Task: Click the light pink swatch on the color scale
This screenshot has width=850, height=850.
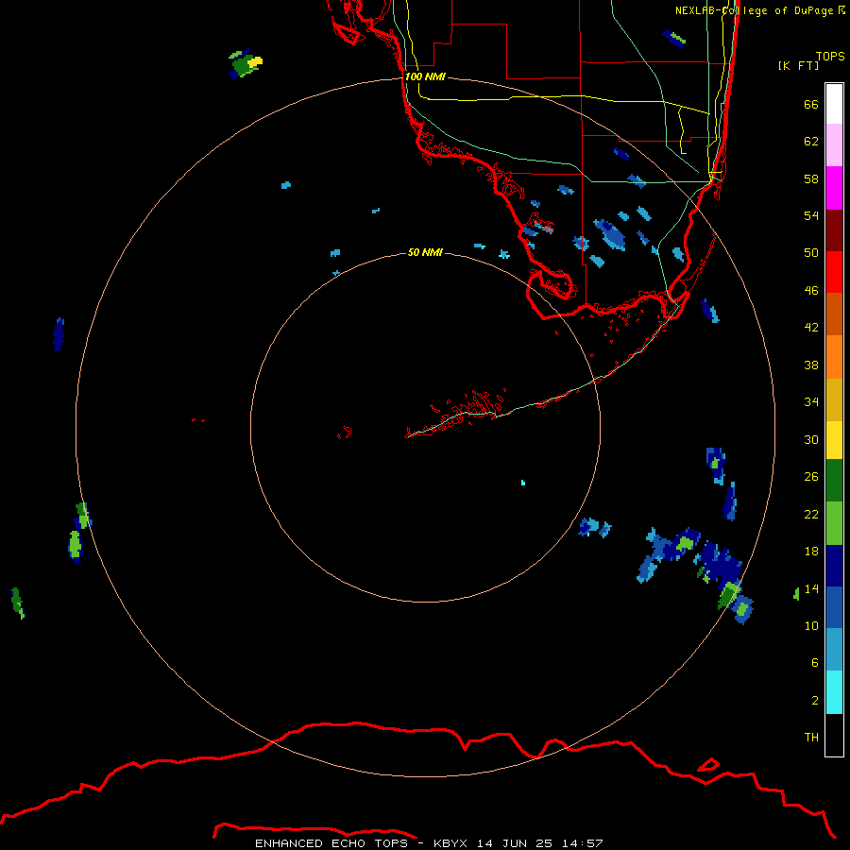Action: click(834, 145)
